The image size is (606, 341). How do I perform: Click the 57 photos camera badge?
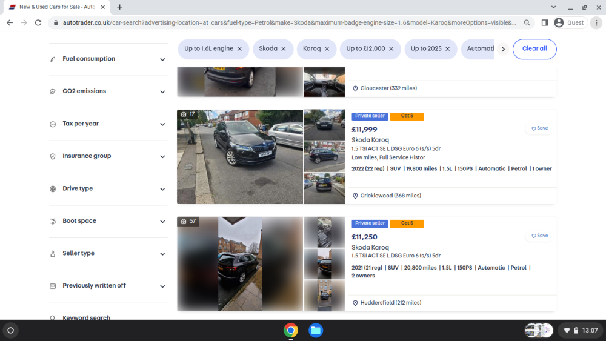188,221
